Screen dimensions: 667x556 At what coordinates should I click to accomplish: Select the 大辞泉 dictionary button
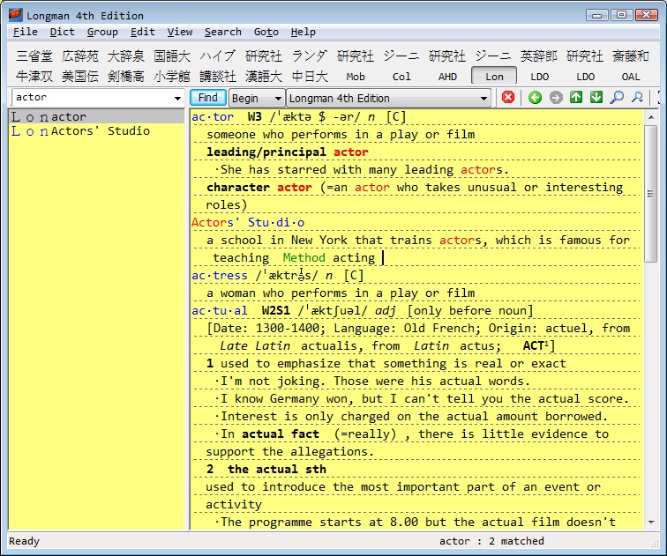click(126, 56)
